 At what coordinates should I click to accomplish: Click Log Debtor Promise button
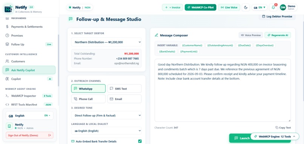click(277, 17)
